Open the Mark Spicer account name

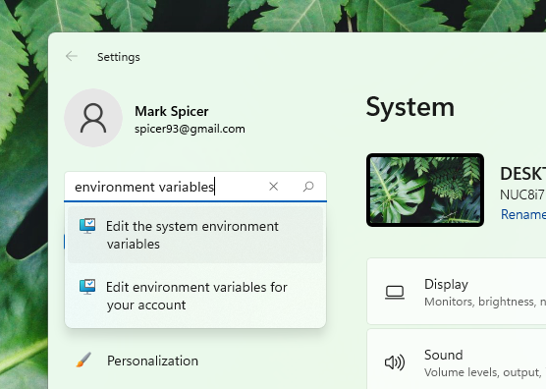point(172,111)
